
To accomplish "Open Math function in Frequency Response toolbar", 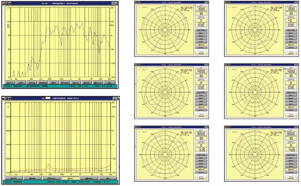I will coord(87,83).
